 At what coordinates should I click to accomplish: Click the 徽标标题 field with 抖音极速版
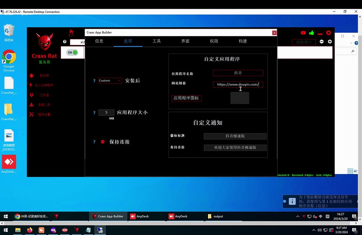point(235,136)
